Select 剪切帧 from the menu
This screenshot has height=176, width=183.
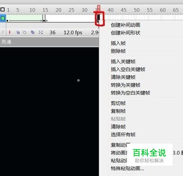click(118, 103)
